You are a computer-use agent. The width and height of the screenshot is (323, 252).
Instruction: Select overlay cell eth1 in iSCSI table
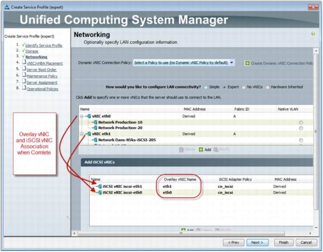click(167, 187)
